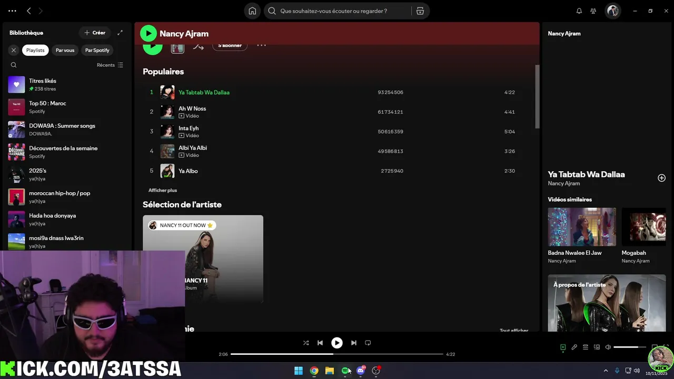Open the Windows Start menu

(x=299, y=371)
